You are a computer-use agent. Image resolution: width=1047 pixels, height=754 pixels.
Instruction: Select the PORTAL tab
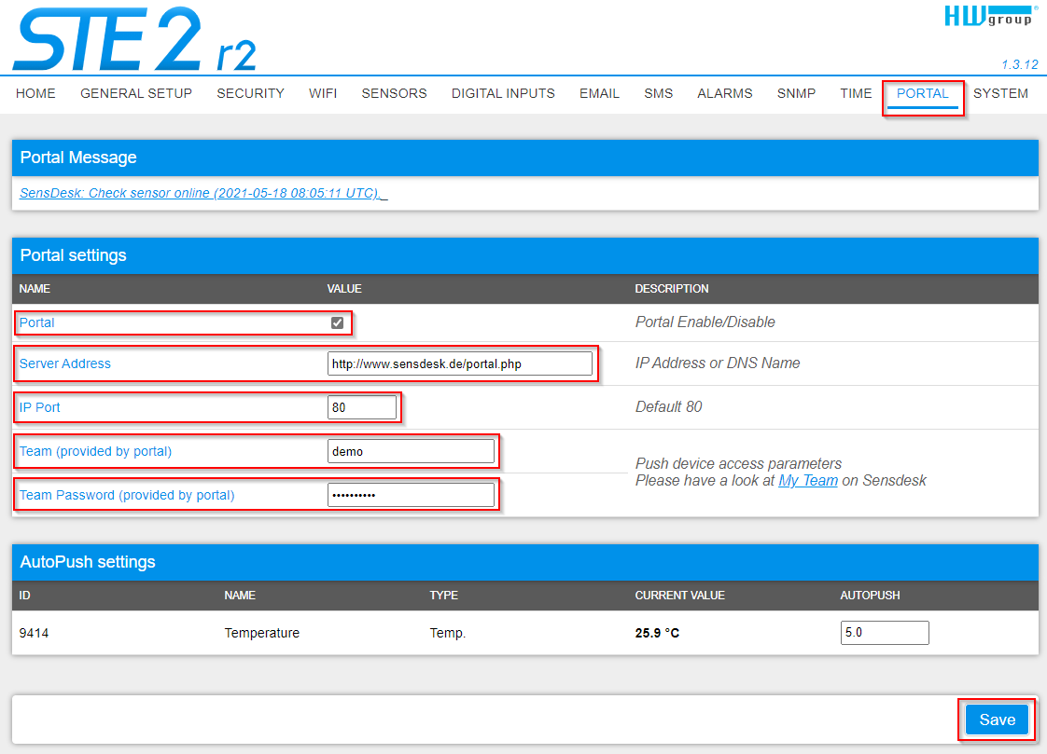pyautogui.click(x=922, y=93)
